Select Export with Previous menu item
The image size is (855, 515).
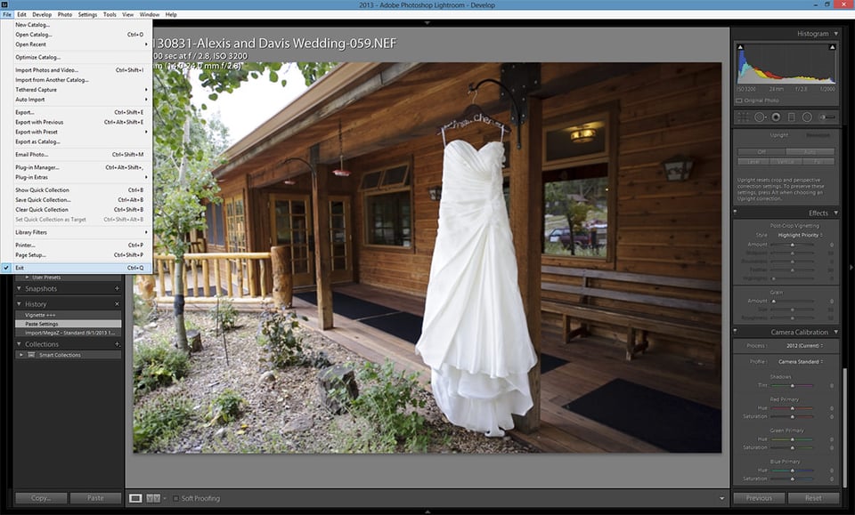pyautogui.click(x=77, y=122)
